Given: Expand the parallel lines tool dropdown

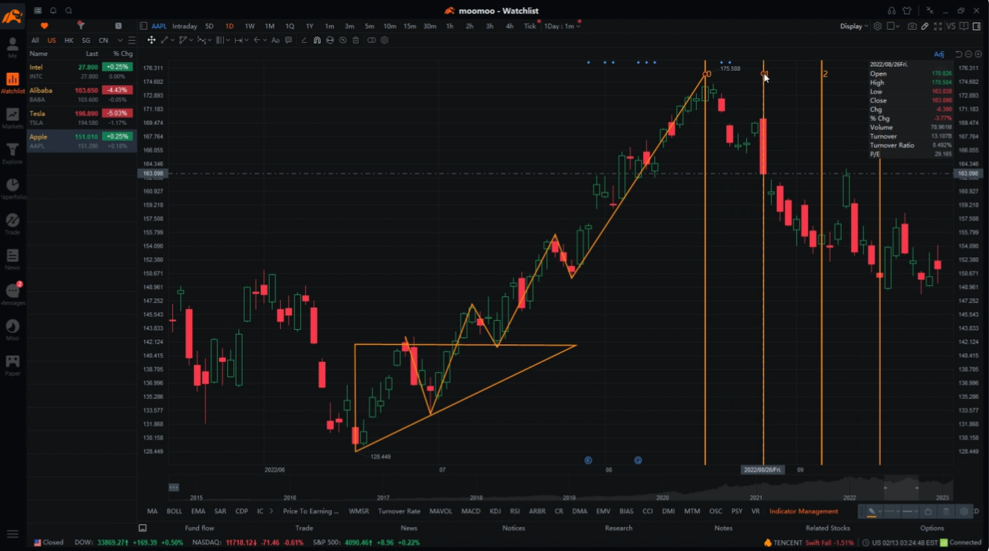Looking at the screenshot, I should (x=228, y=40).
